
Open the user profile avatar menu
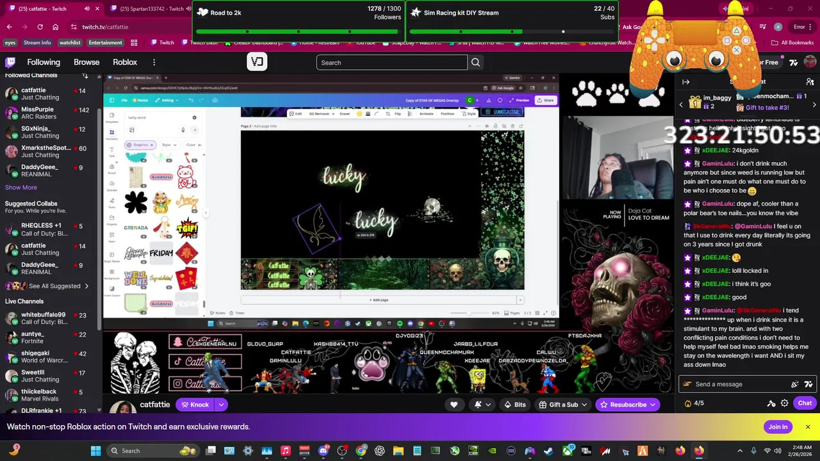[x=810, y=62]
